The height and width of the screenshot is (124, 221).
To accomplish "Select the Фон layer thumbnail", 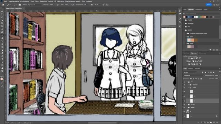I will 188,116.
